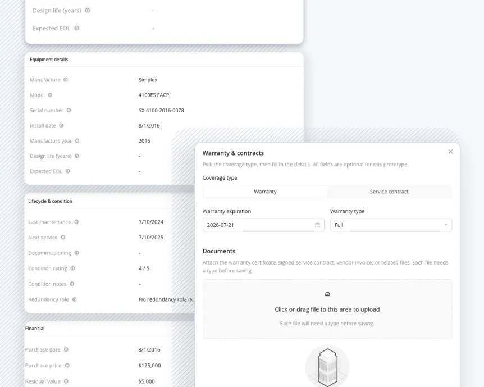Click the Financial section header
Image resolution: width=484 pixels, height=387 pixels.
[35, 329]
